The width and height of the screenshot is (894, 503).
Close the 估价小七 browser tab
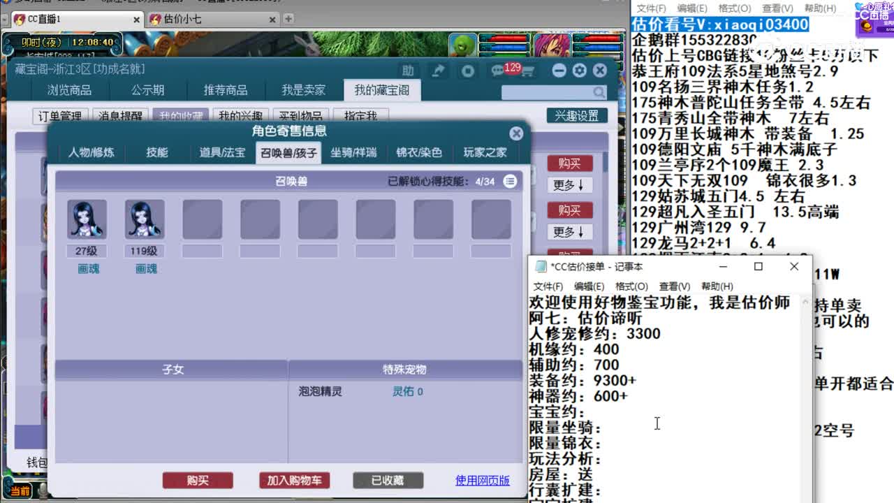point(273,20)
